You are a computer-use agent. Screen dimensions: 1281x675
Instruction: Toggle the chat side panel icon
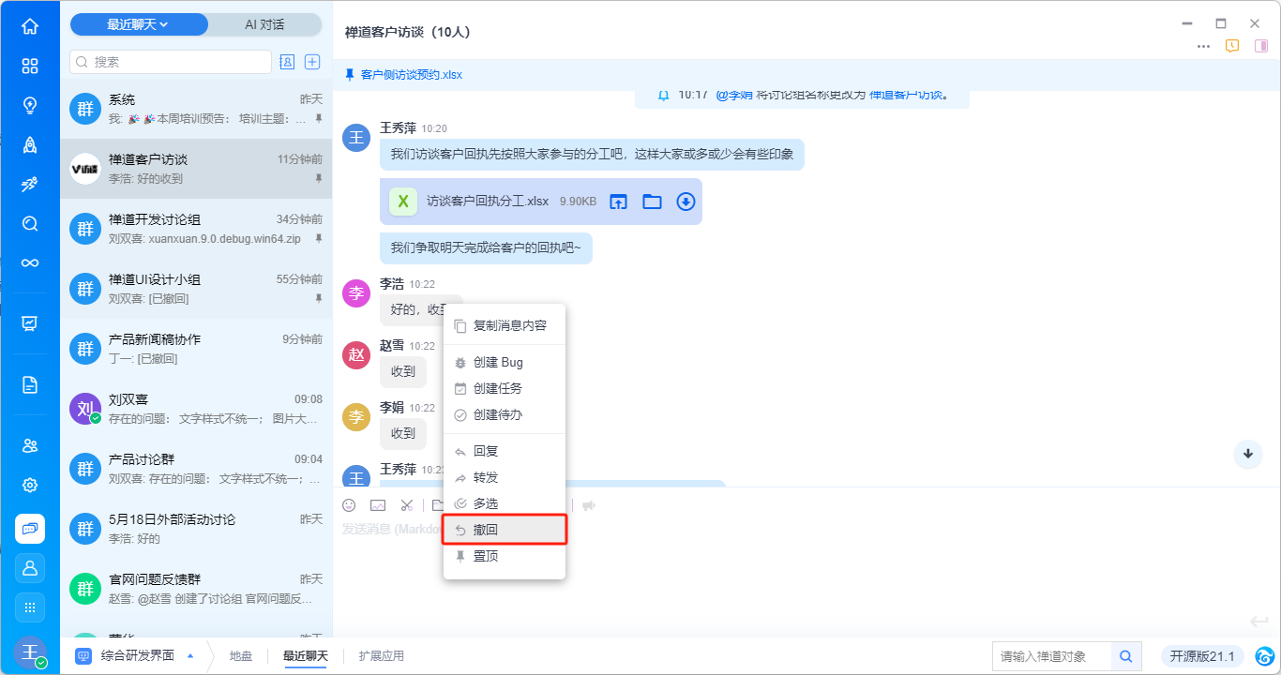tap(1260, 46)
